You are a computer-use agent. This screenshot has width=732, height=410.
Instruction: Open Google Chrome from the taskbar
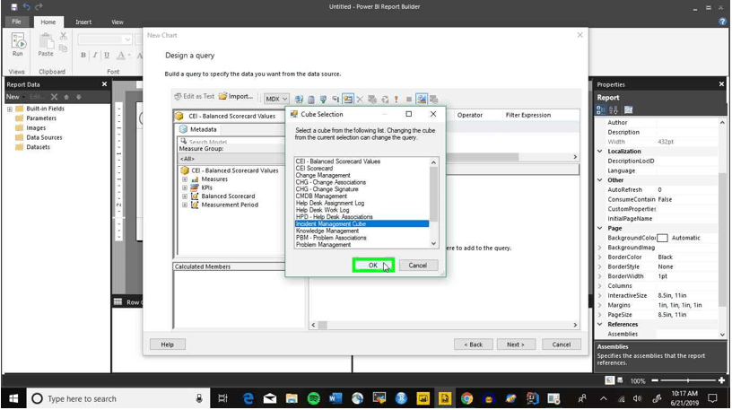(x=466, y=399)
